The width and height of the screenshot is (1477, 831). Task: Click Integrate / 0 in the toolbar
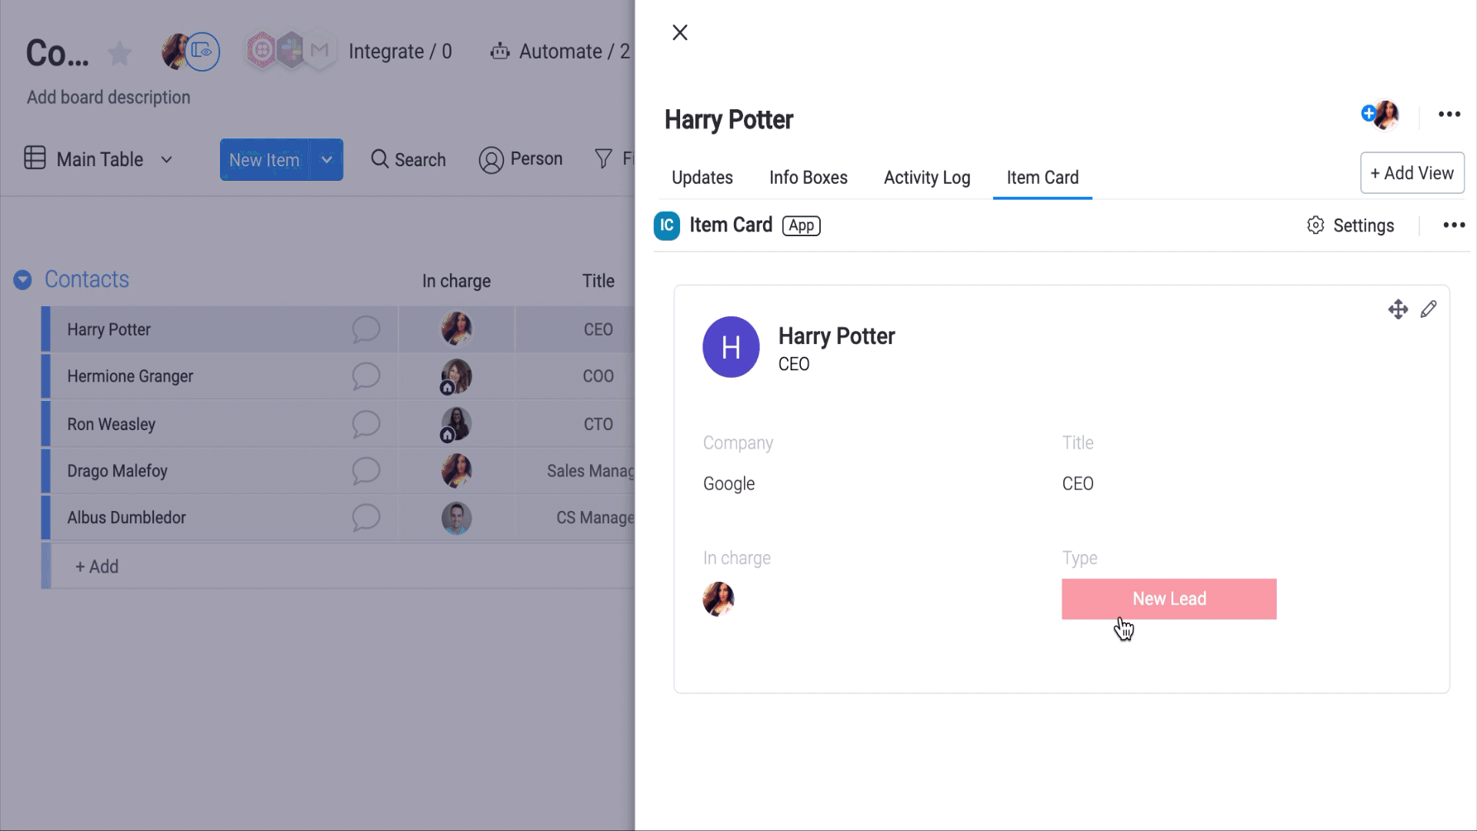(400, 51)
